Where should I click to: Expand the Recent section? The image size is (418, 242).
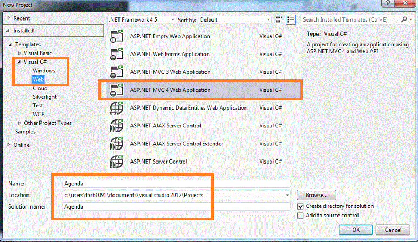[9, 18]
